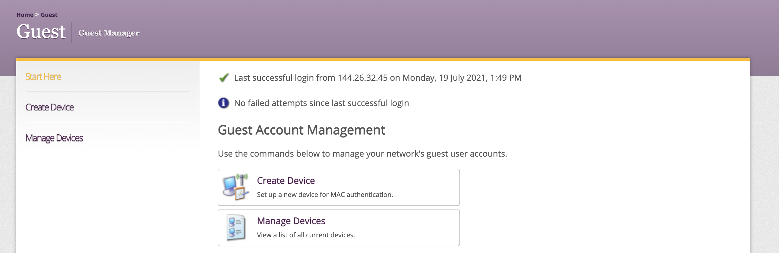Click the guest user accounts instruction text
Viewport: 779px width, 253px height.
click(362, 154)
